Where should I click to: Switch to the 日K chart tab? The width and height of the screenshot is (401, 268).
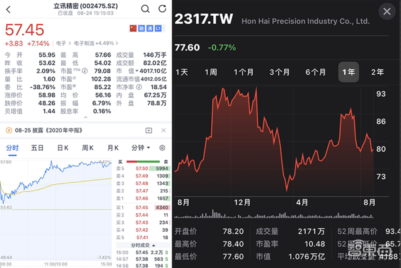click(63, 147)
